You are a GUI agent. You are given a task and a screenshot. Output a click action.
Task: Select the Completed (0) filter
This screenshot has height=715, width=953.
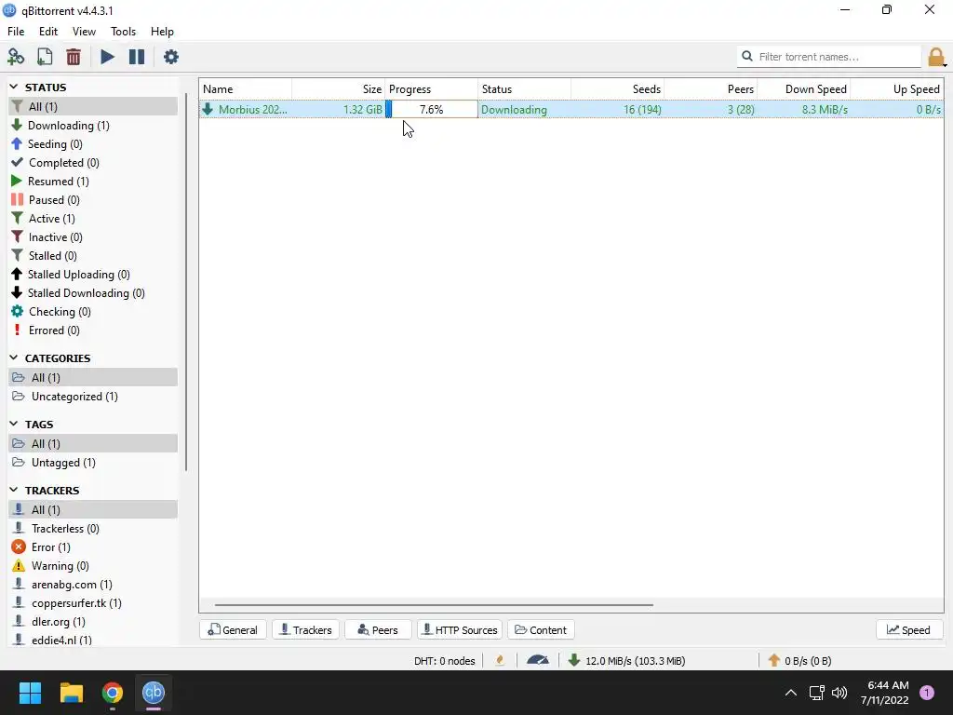click(94, 162)
